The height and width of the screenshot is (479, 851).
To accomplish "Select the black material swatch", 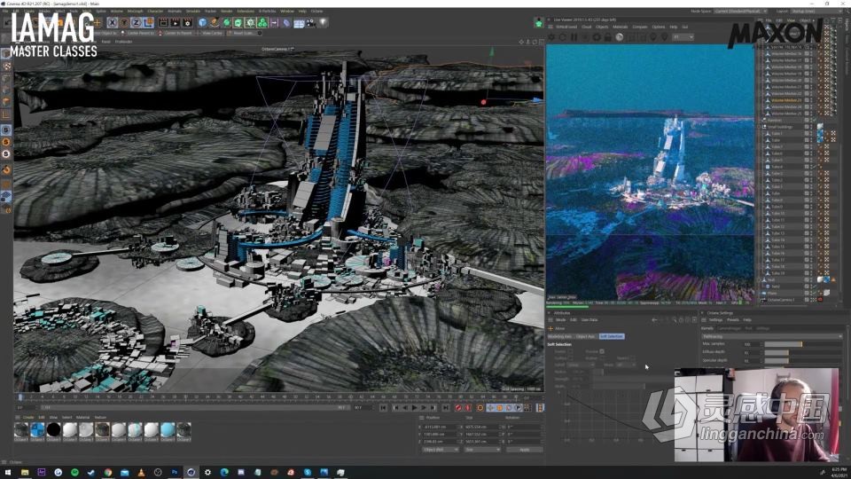I will (53, 429).
